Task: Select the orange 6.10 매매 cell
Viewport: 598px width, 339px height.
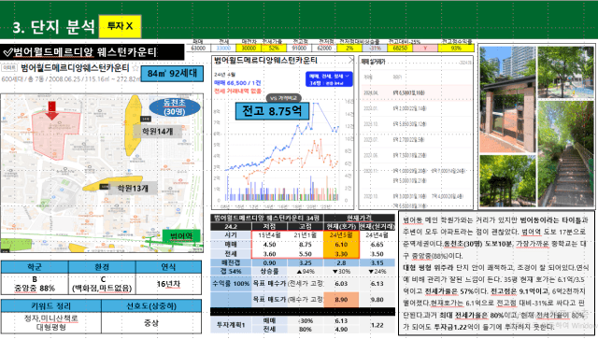Action: [341, 245]
